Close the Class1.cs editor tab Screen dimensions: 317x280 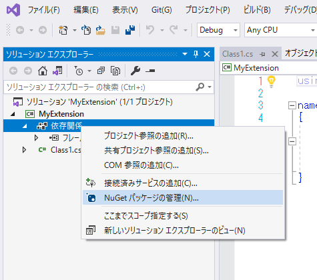(x=275, y=54)
